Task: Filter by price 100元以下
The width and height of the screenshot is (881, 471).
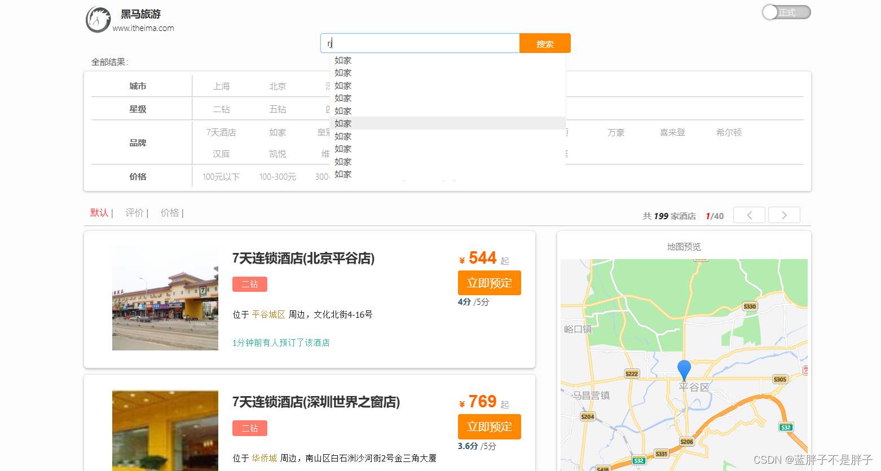Action: pos(221,177)
